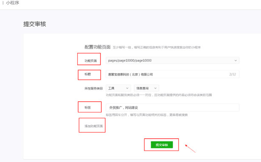Click the 功能页面 field label

90,61
